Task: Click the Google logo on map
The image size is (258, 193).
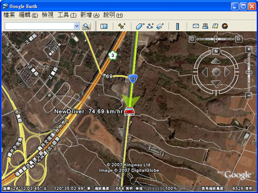Action: click(237, 175)
